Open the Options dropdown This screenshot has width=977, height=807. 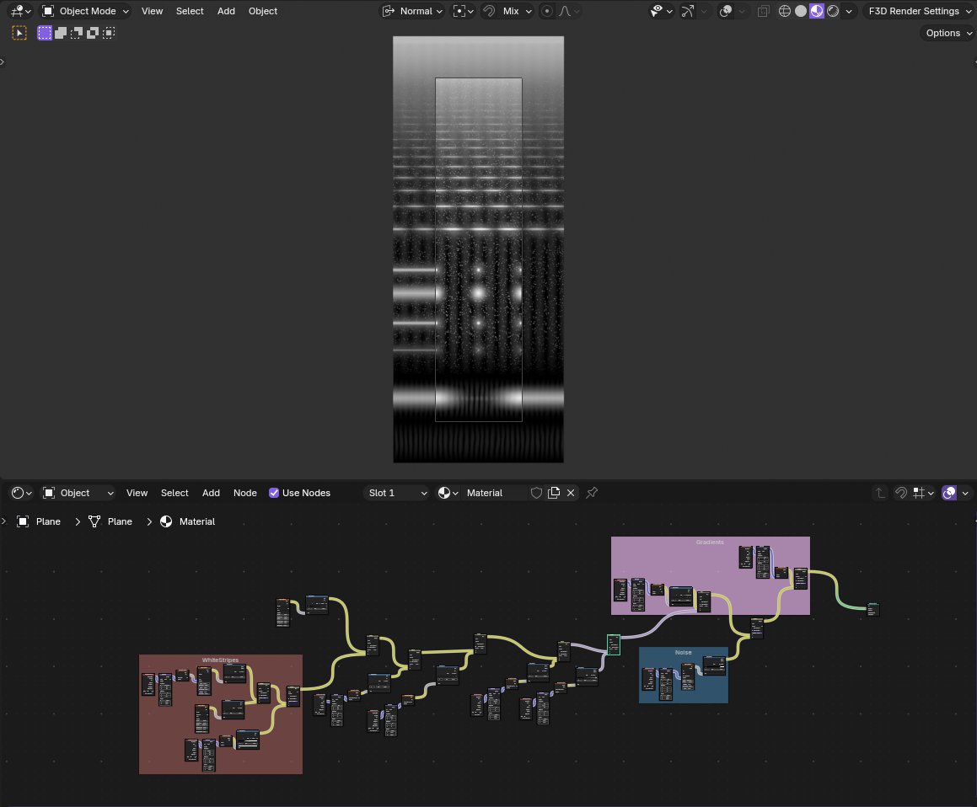pyautogui.click(x=948, y=33)
